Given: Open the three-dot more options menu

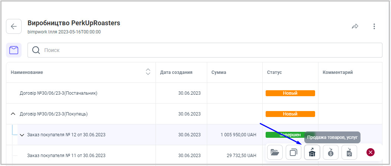Looking at the screenshot, I should 374,26.
